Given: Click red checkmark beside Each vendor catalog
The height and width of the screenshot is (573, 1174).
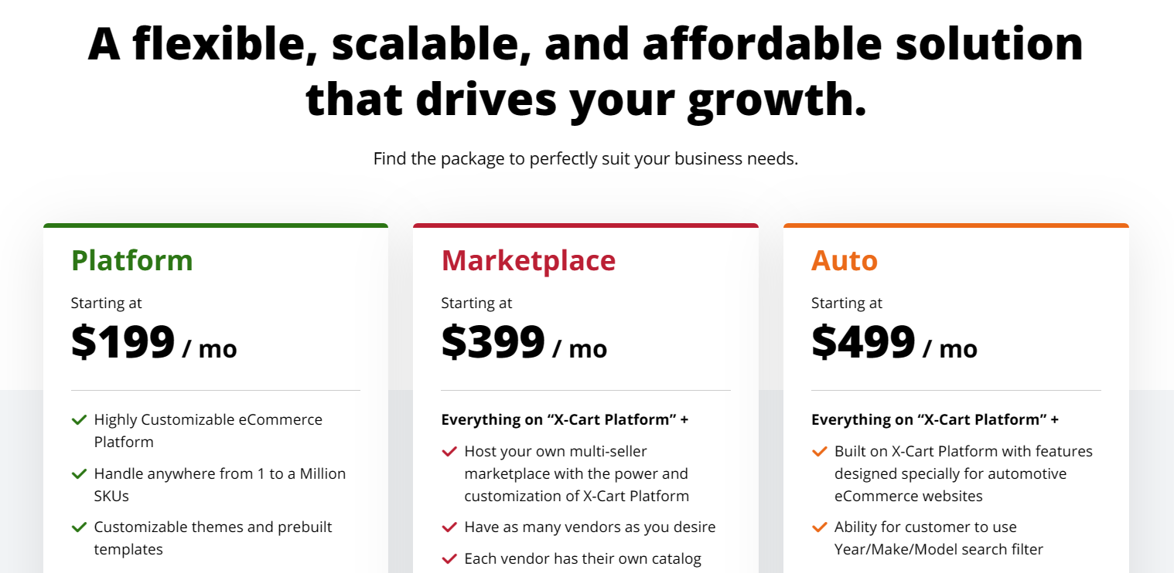Looking at the screenshot, I should pos(449,559).
